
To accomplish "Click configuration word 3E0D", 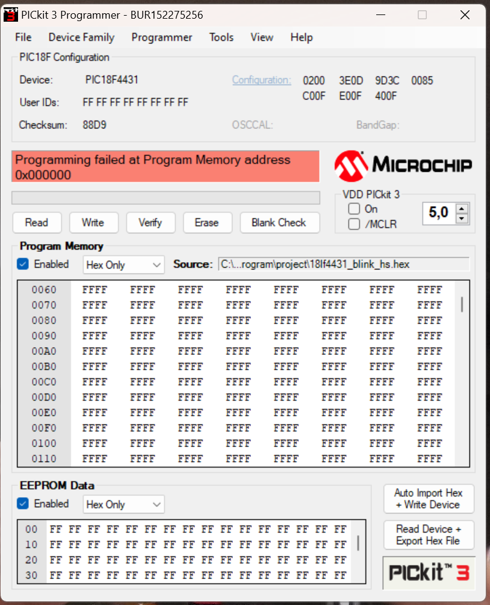I will (351, 81).
